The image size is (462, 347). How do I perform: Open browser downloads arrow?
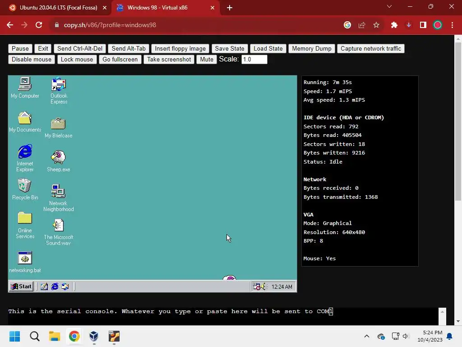(409, 25)
